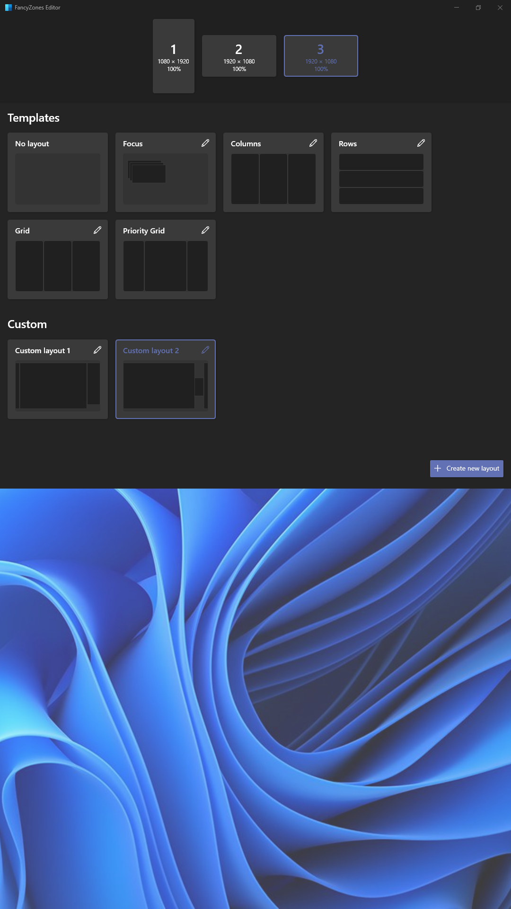The width and height of the screenshot is (511, 909).
Task: Click the Create new layout button
Action: (467, 468)
